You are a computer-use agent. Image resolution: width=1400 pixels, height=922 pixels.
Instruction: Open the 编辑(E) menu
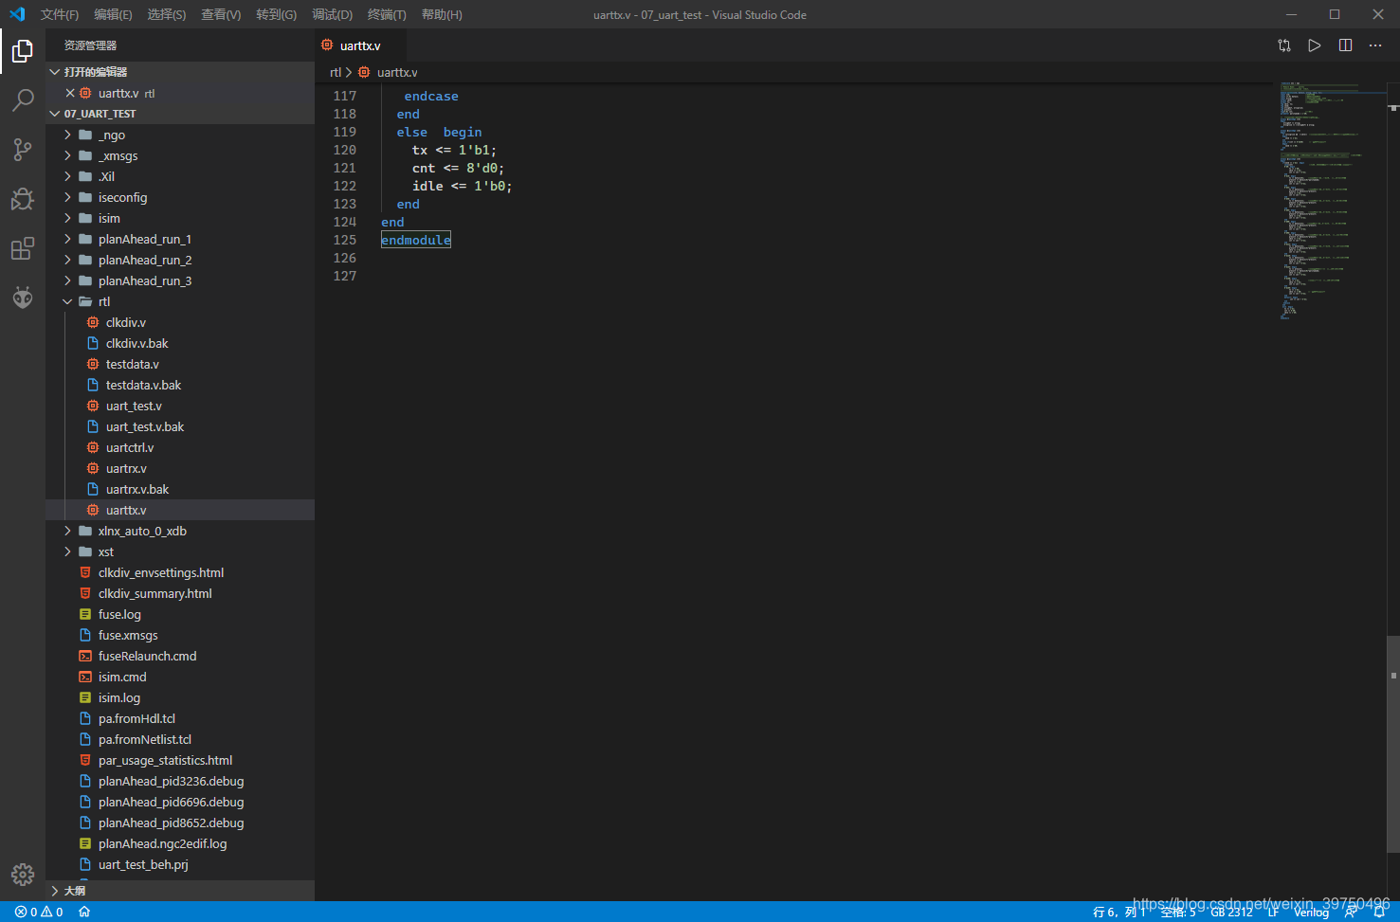[x=113, y=14]
